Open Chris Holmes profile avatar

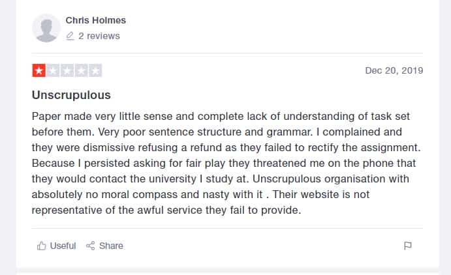[46, 28]
